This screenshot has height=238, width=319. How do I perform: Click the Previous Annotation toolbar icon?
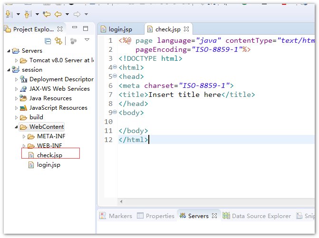[x=27, y=14]
